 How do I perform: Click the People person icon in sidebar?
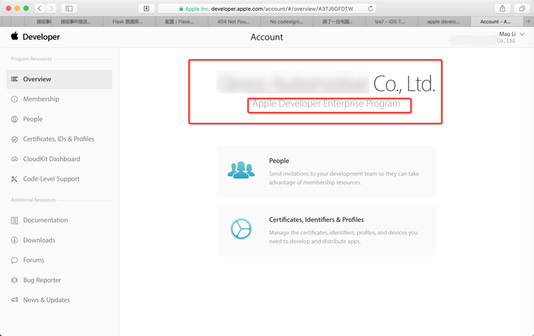[x=14, y=119]
